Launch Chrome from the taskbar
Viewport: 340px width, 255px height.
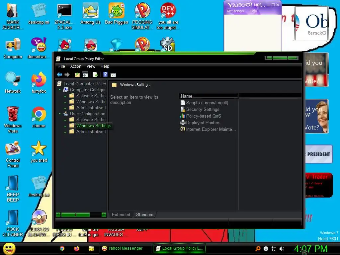tap(62, 248)
